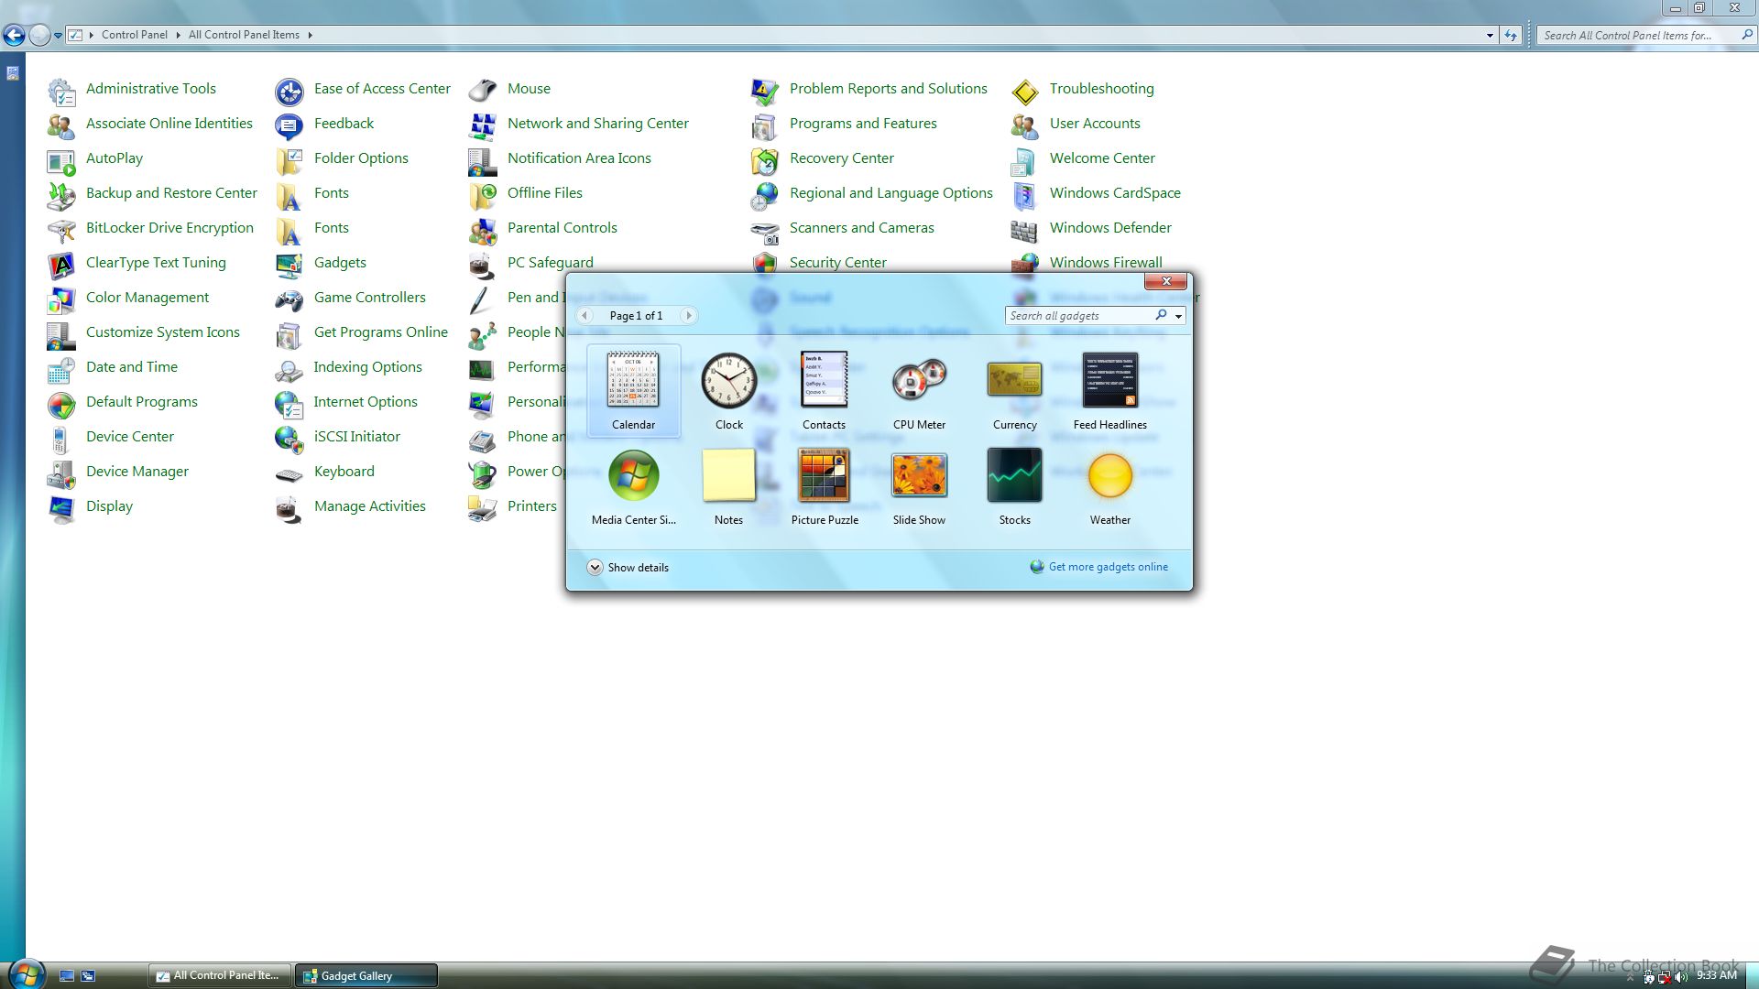Image resolution: width=1759 pixels, height=989 pixels.
Task: Select the Media Center gadget icon
Action: 633,475
